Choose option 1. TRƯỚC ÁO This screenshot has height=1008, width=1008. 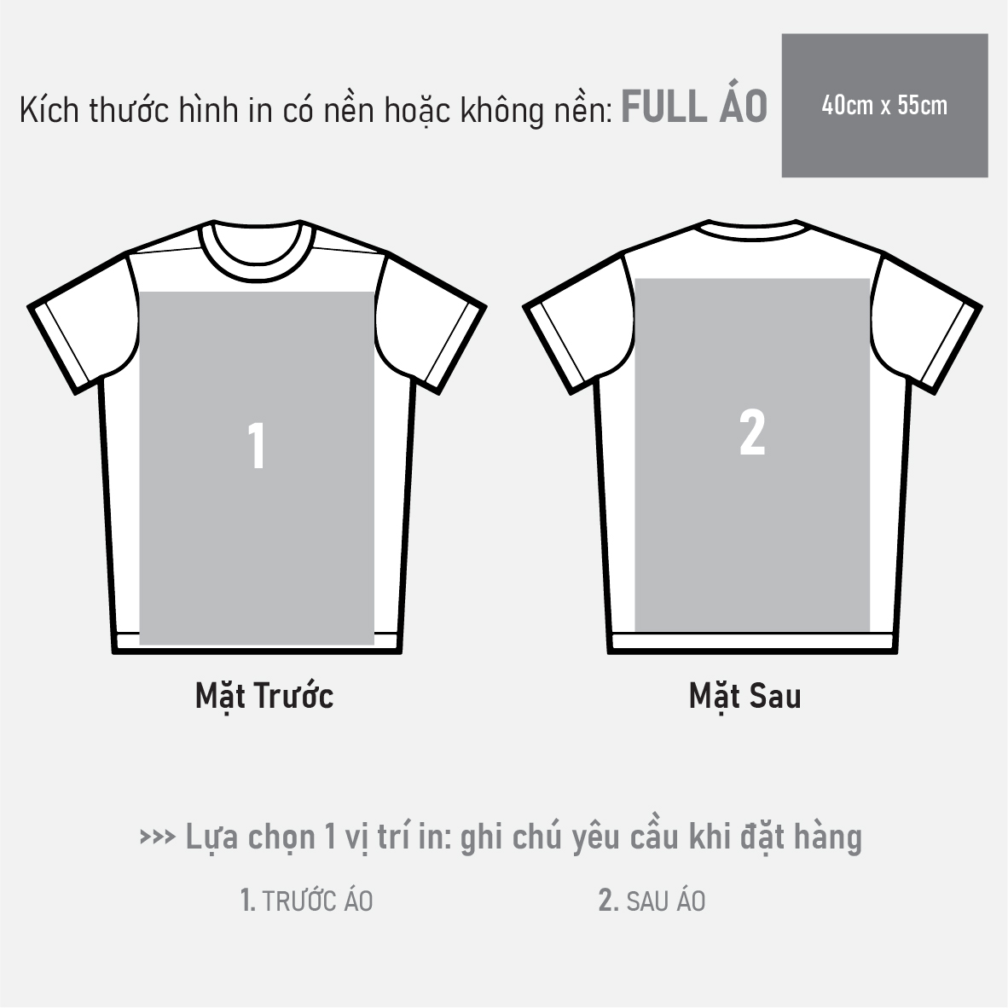click(306, 901)
